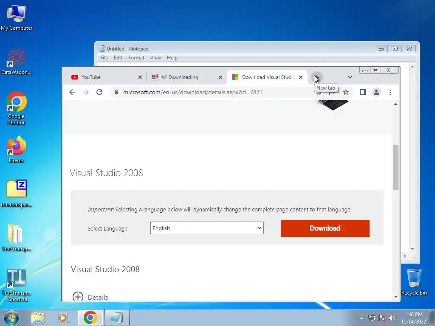435x326 pixels.
Task: Open the Chrome side panel
Action: point(363,92)
